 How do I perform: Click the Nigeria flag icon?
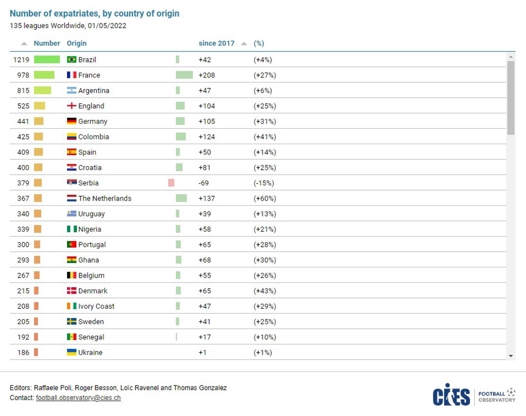click(x=72, y=229)
